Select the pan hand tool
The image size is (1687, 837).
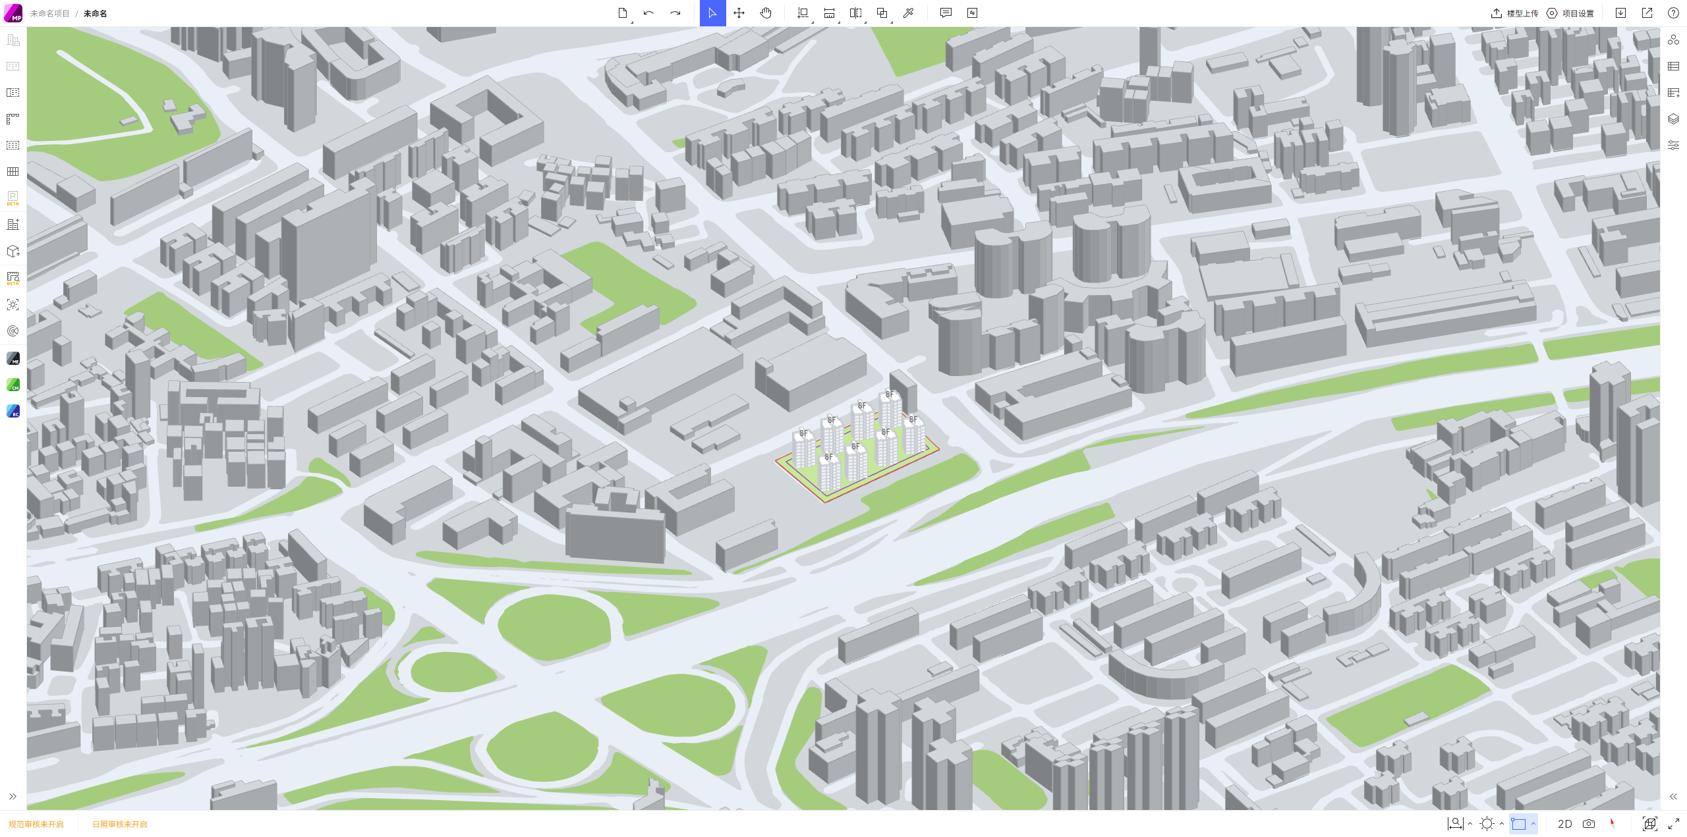click(x=766, y=13)
